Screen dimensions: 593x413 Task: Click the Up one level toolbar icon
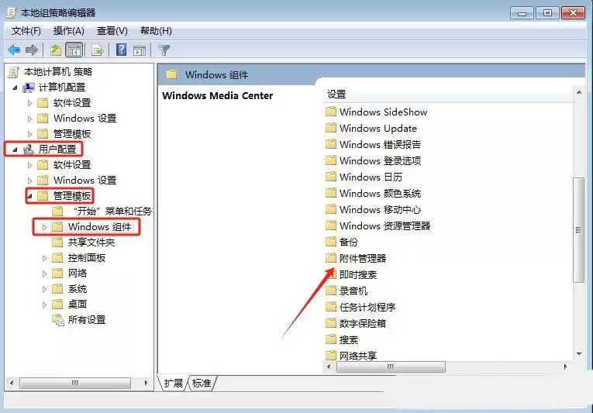click(56, 50)
